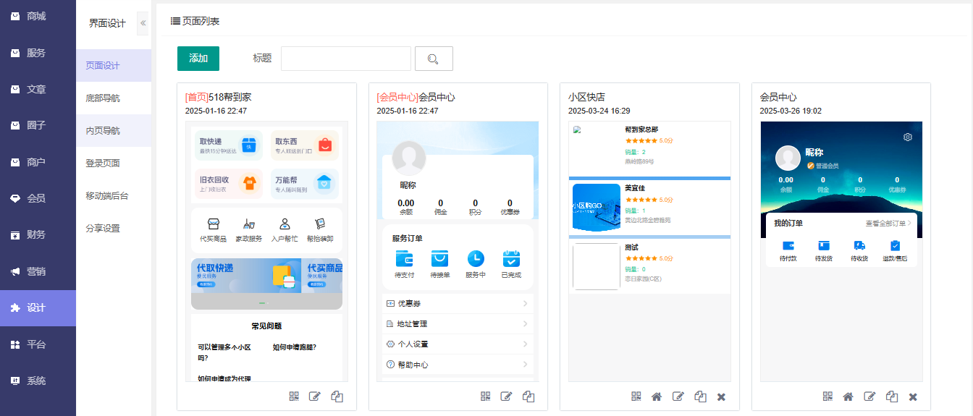Open 分享设置 in the submenu

(103, 228)
